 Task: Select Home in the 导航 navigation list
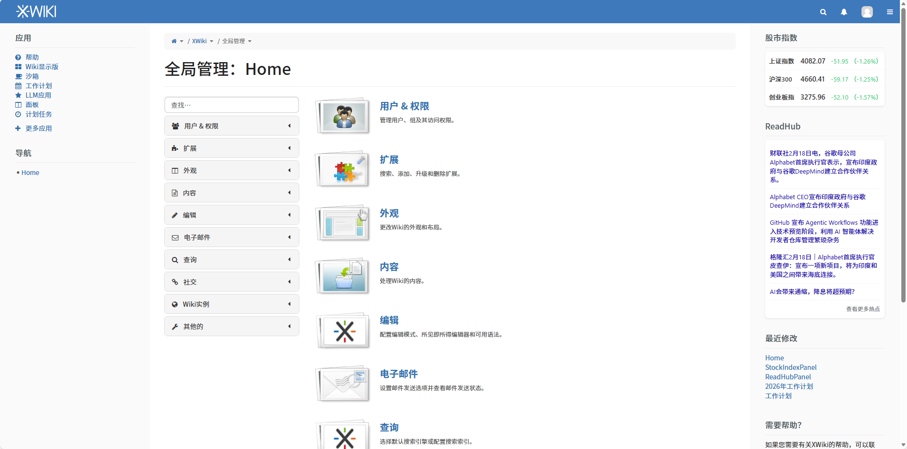pyautogui.click(x=30, y=172)
